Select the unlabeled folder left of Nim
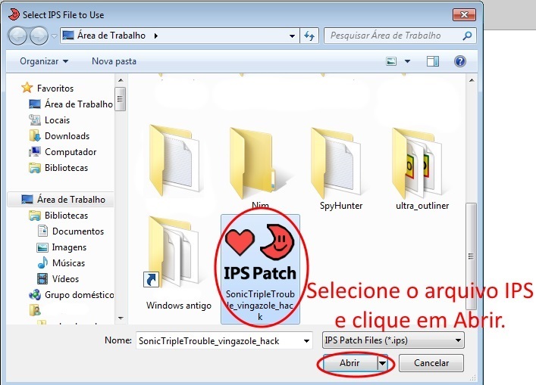This screenshot has height=385, width=536. coord(177,160)
